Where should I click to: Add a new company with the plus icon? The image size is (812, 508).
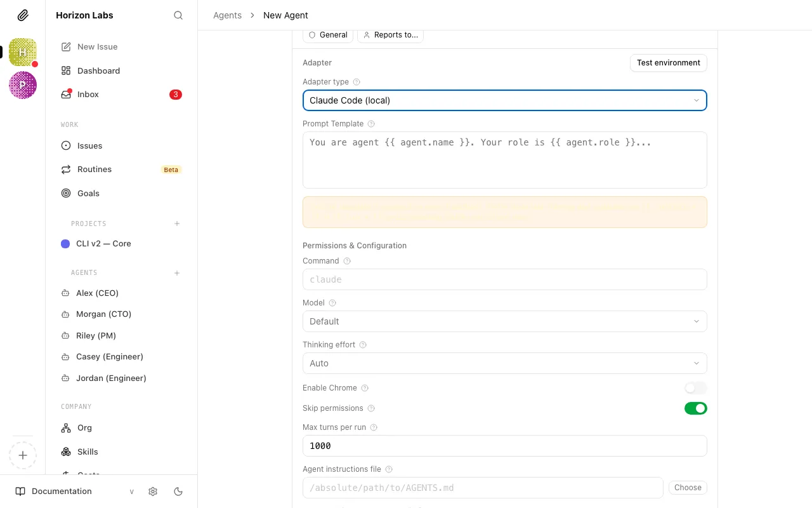click(23, 455)
